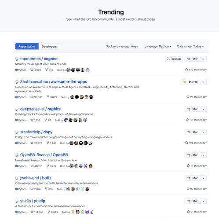Click the first contributor avatar for cognee
Screen dimensions: 219x220
(69, 70)
